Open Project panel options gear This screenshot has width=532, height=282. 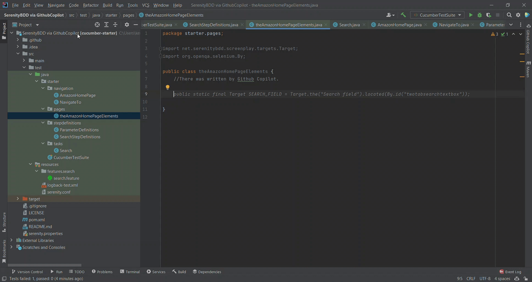point(127,25)
